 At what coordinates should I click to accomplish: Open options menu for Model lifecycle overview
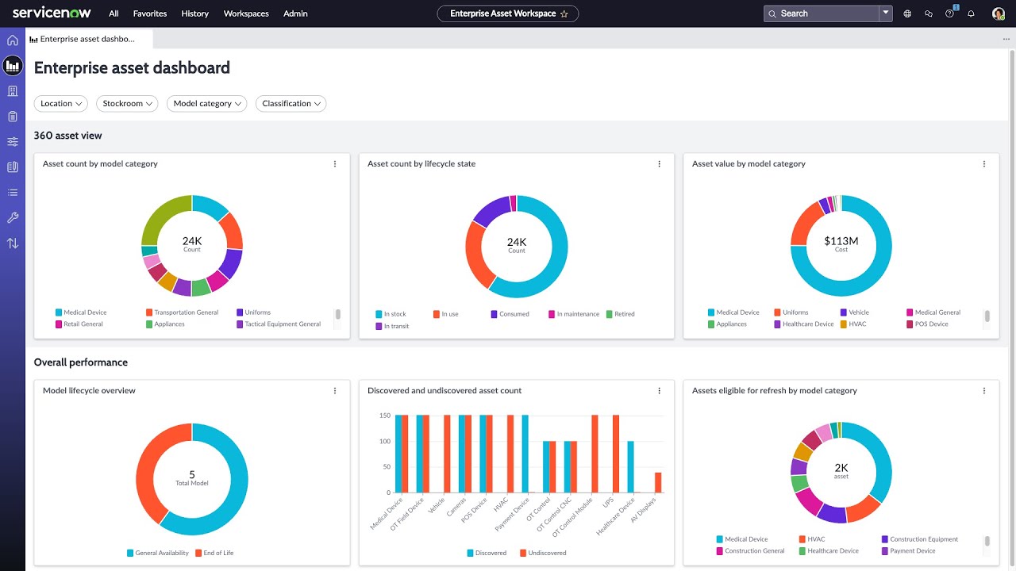coord(335,391)
